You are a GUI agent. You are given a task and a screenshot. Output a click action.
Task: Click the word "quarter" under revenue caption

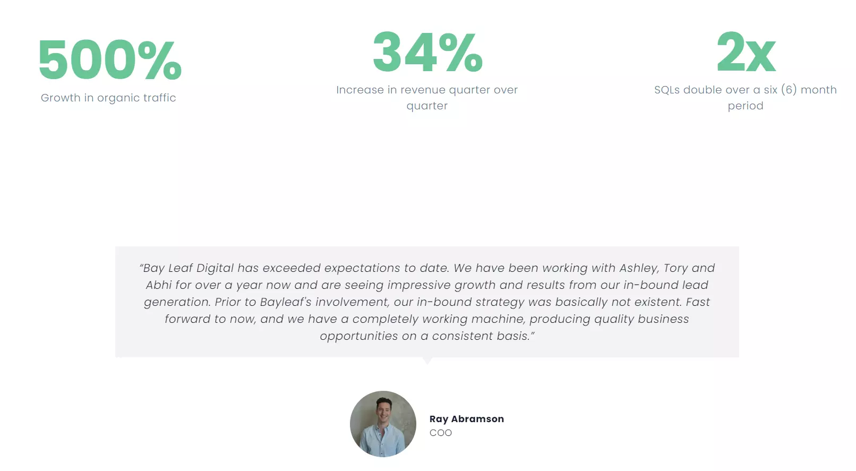[x=427, y=106]
